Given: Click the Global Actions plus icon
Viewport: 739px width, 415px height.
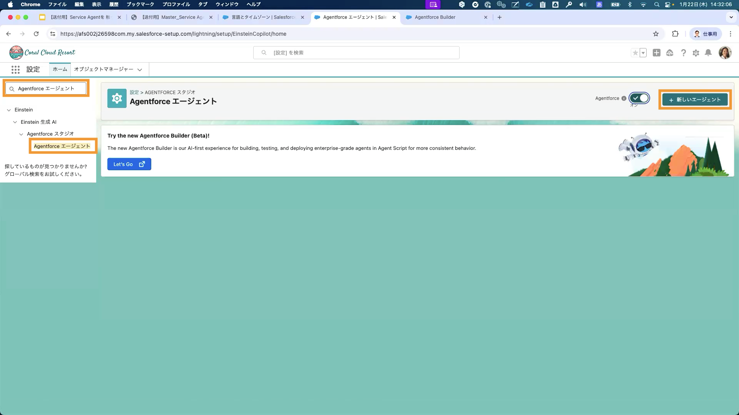Looking at the screenshot, I should (x=657, y=53).
